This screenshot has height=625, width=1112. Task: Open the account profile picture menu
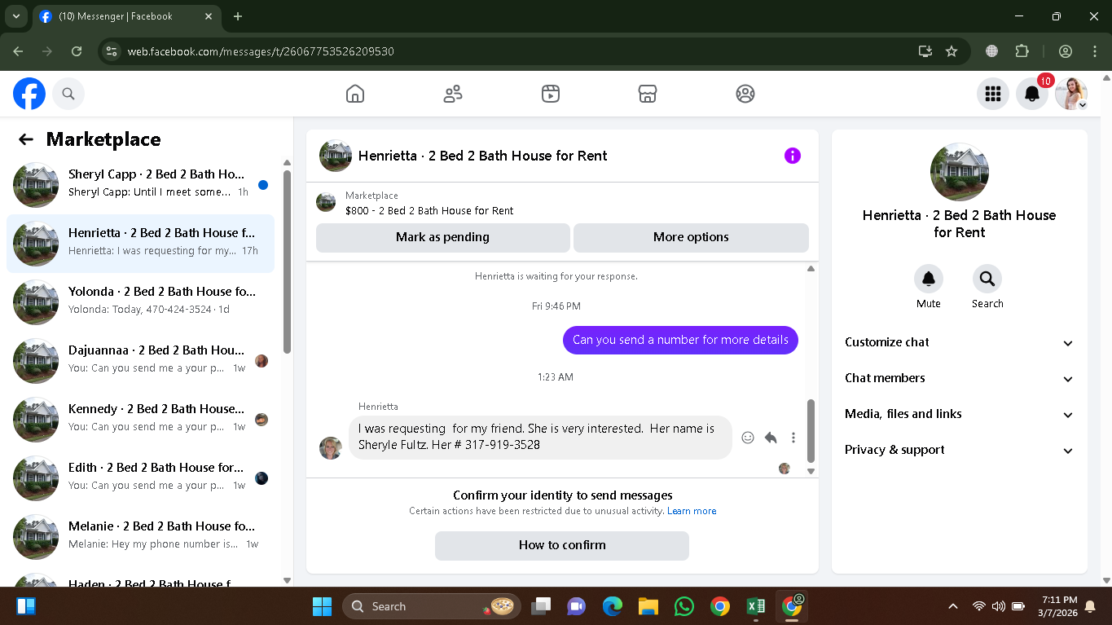[x=1071, y=94]
